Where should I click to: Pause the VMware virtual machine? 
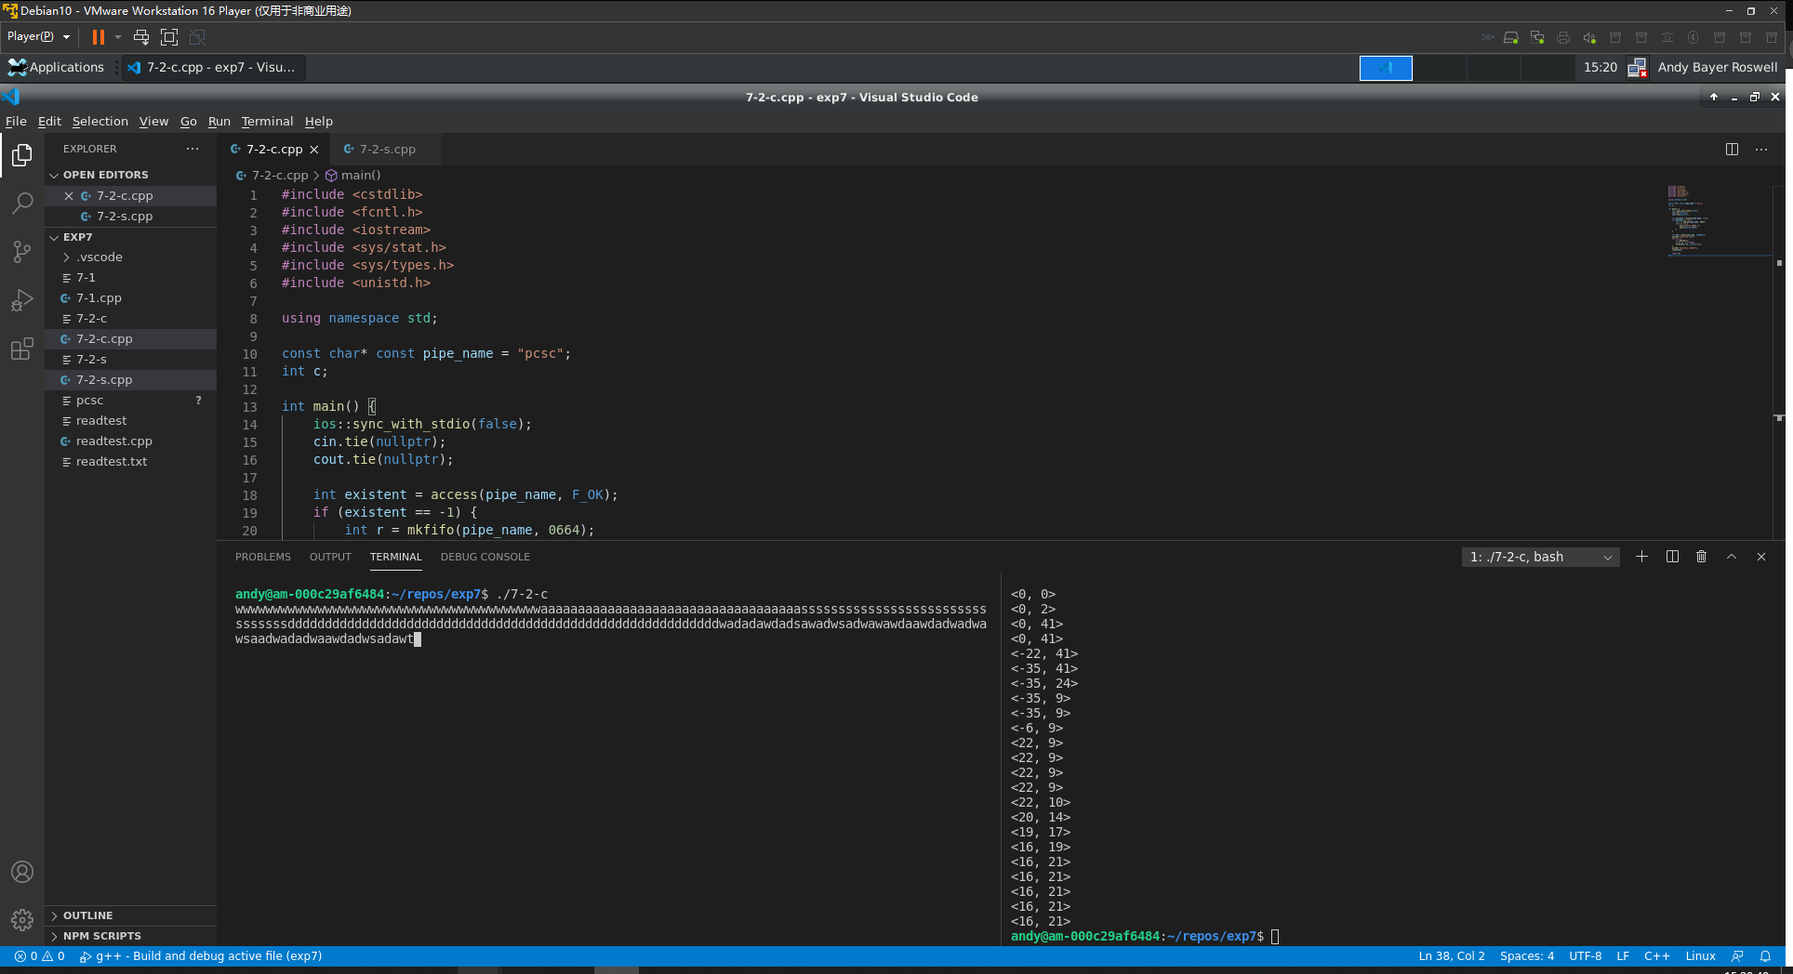pyautogui.click(x=98, y=37)
